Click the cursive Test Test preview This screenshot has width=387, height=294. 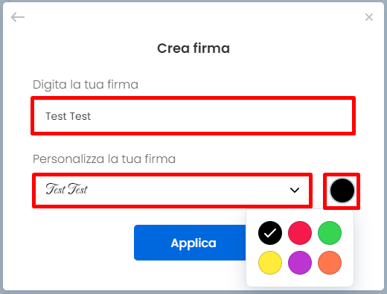click(x=66, y=189)
